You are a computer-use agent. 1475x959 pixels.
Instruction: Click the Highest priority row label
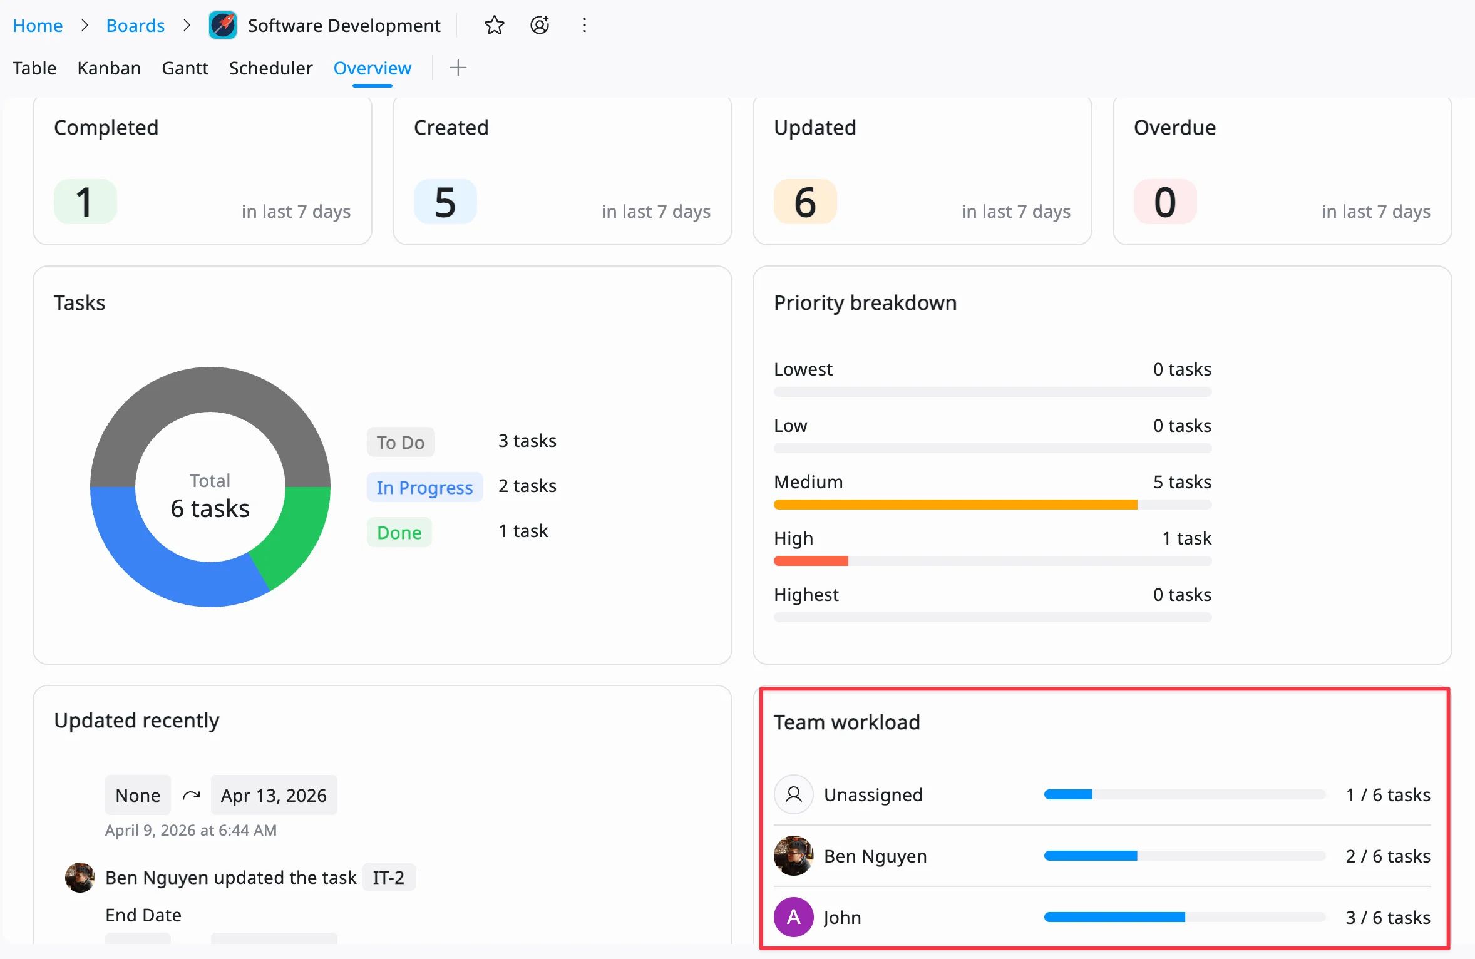click(x=806, y=595)
